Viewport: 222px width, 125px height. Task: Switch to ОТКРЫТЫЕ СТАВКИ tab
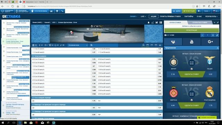pos(200,23)
